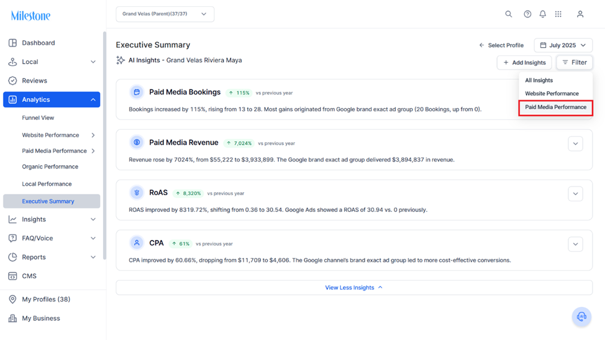
Task: Expand the RoAS insight card
Action: 575,194
